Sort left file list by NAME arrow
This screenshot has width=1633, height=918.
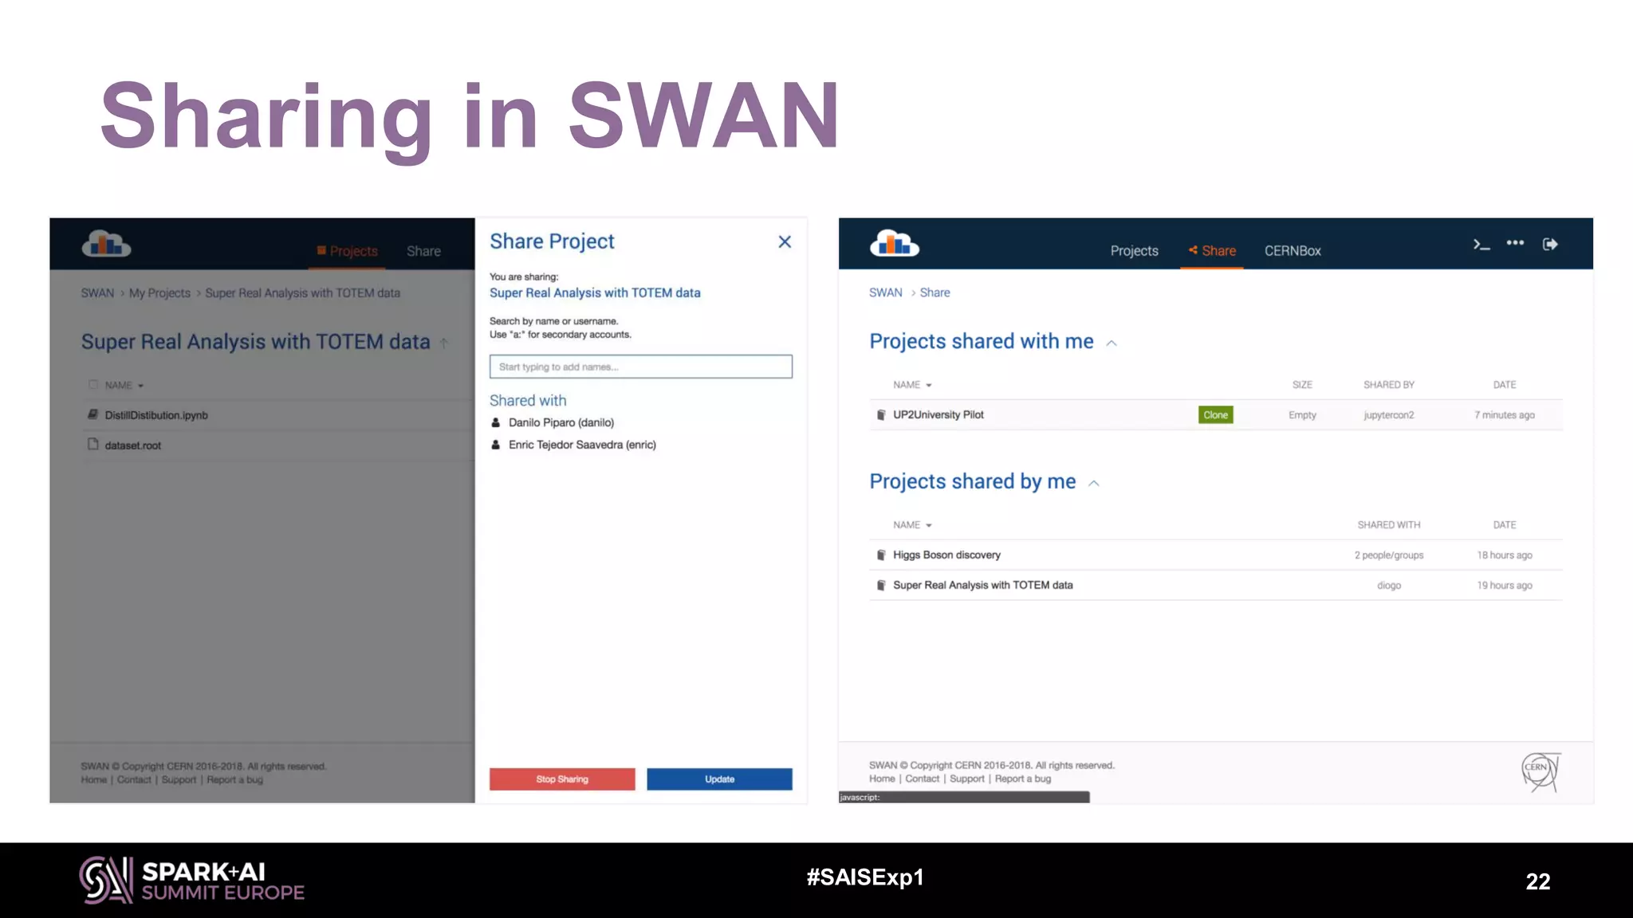[141, 386]
